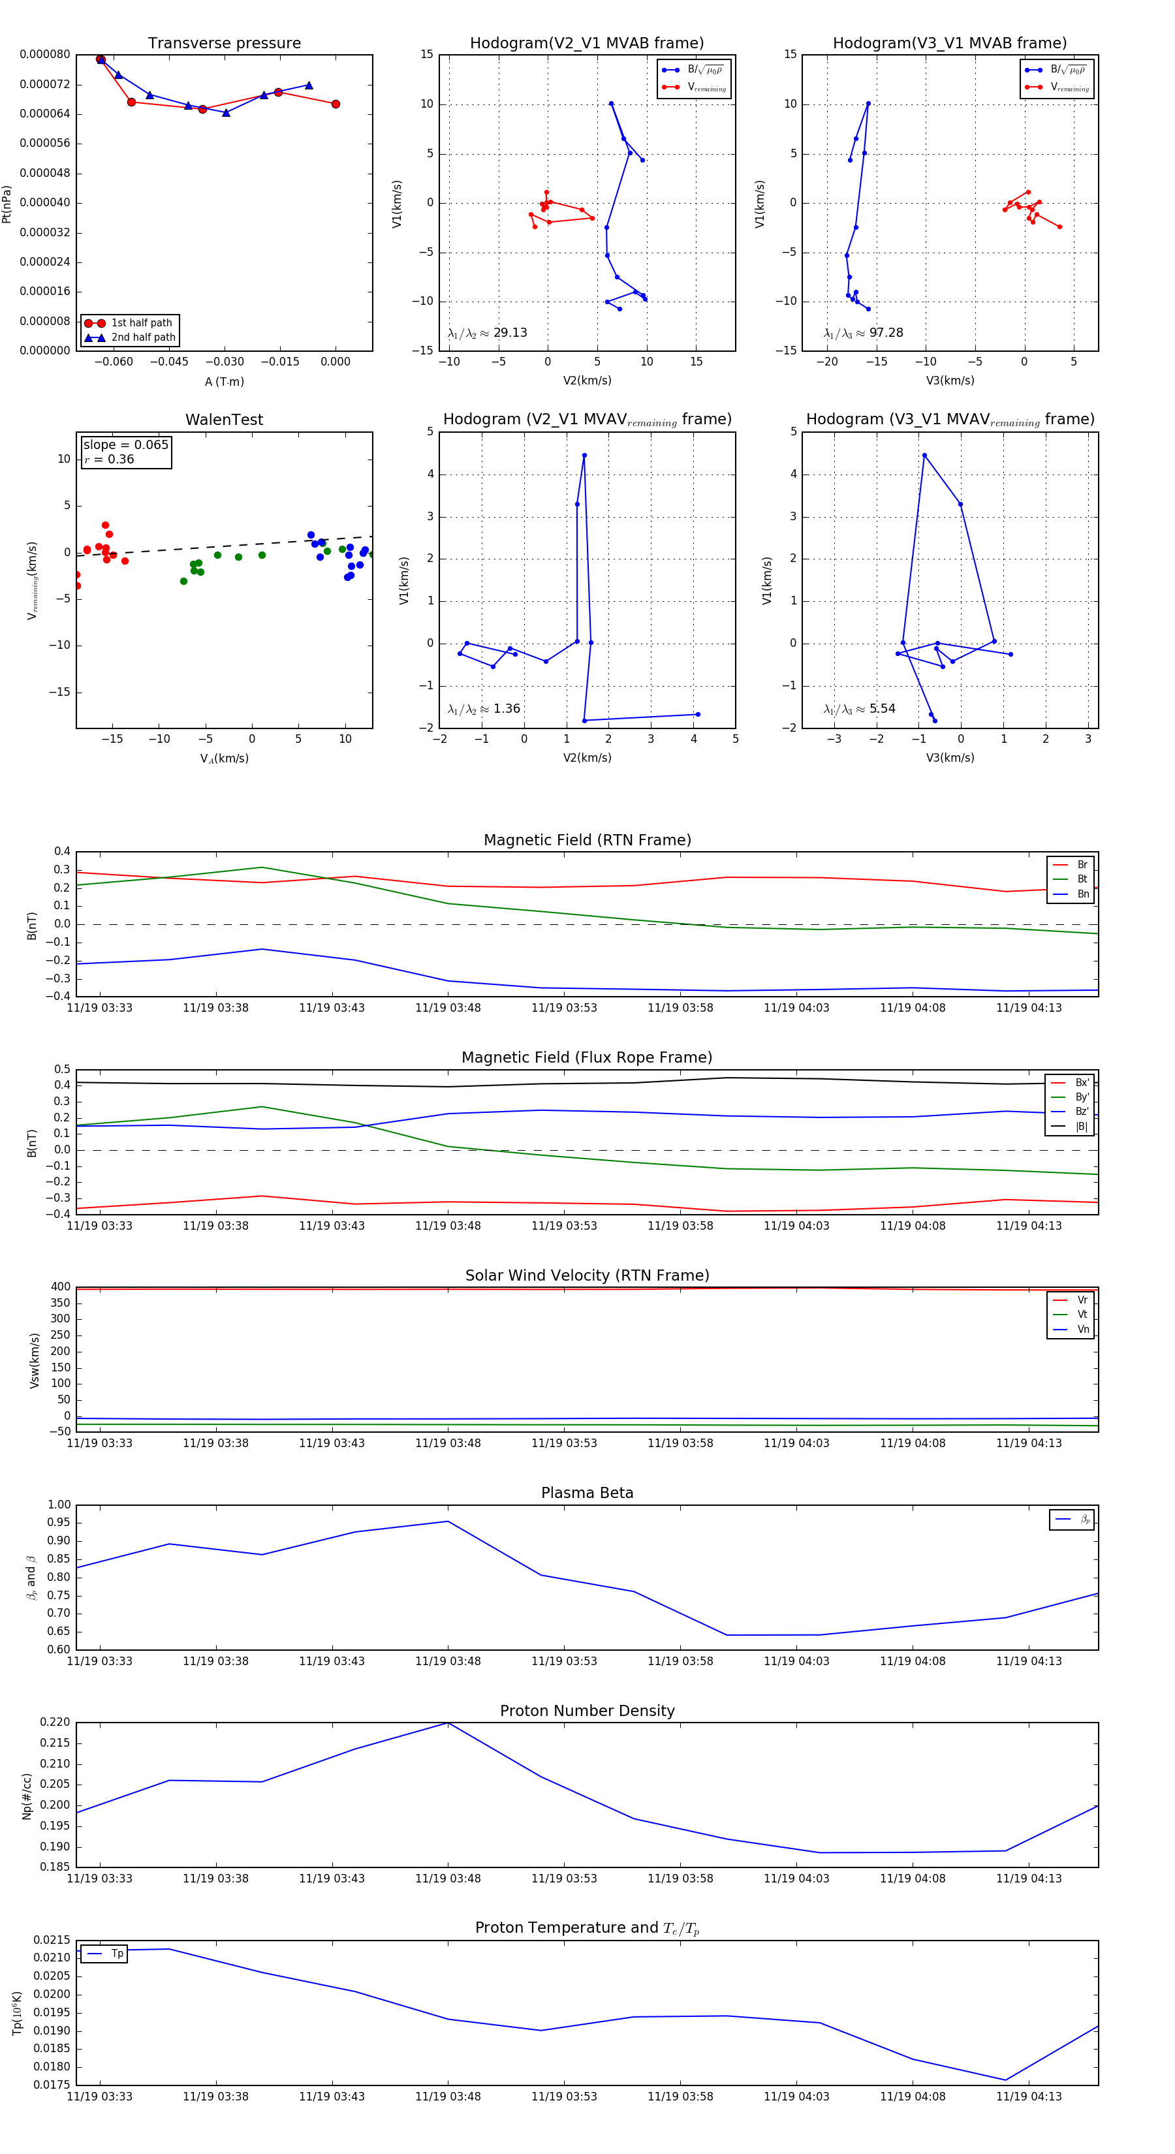Click the λ1/λ3 ≈ 97.28 annotation

coord(863,333)
